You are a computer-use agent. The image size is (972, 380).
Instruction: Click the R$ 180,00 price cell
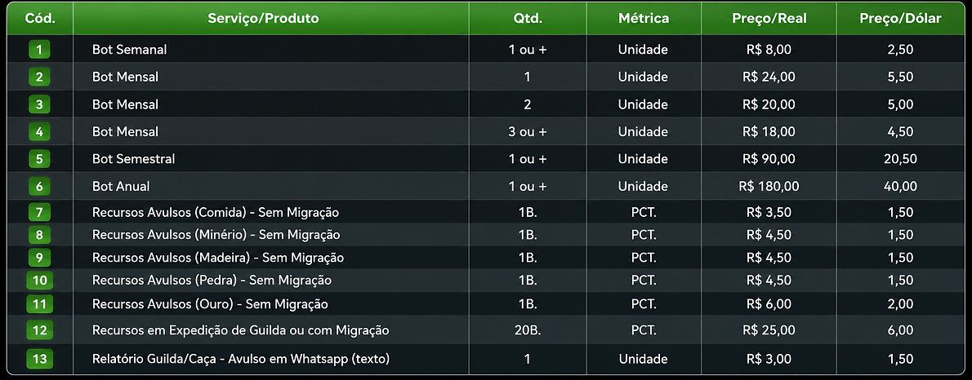769,186
